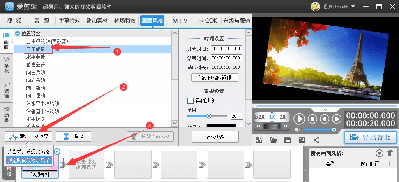This screenshot has width=399, height=182.
Task: Switch to the 升级与服务 tab
Action: tap(237, 21)
